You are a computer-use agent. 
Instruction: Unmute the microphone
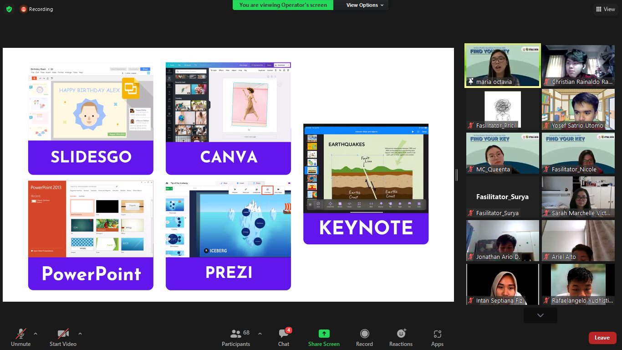[20, 337]
